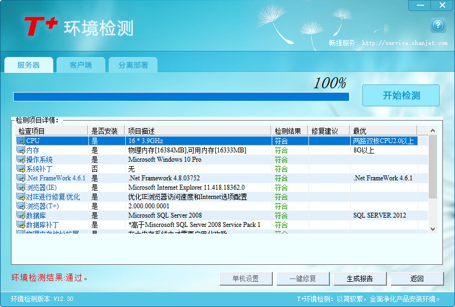
Task: Click the monitor icon beside 数据库补丁
Action: click(21, 224)
